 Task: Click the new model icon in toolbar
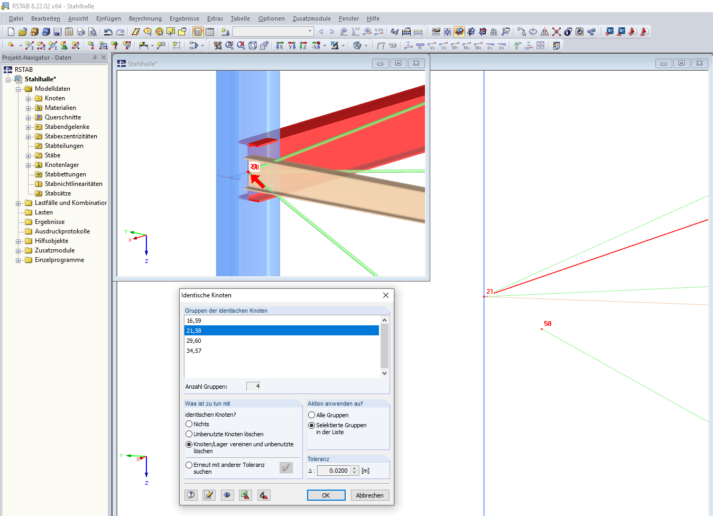point(11,32)
